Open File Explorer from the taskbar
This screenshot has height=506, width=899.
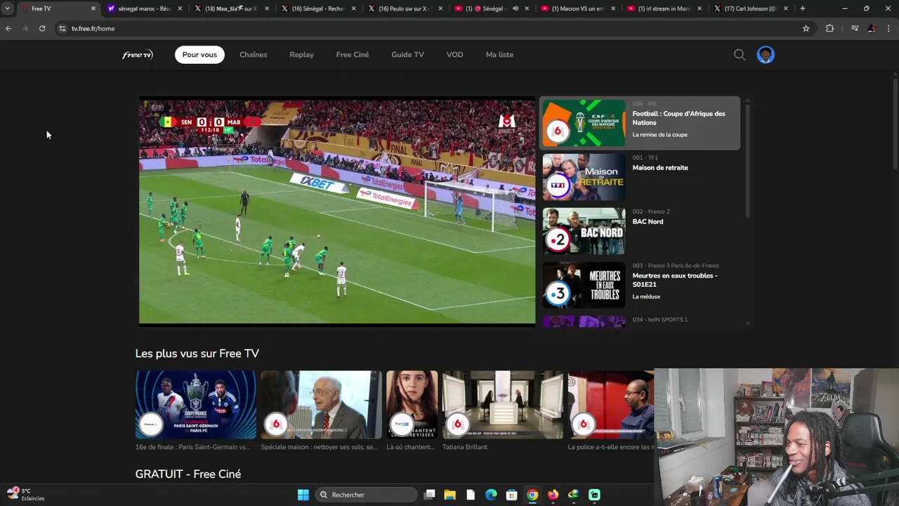450,495
